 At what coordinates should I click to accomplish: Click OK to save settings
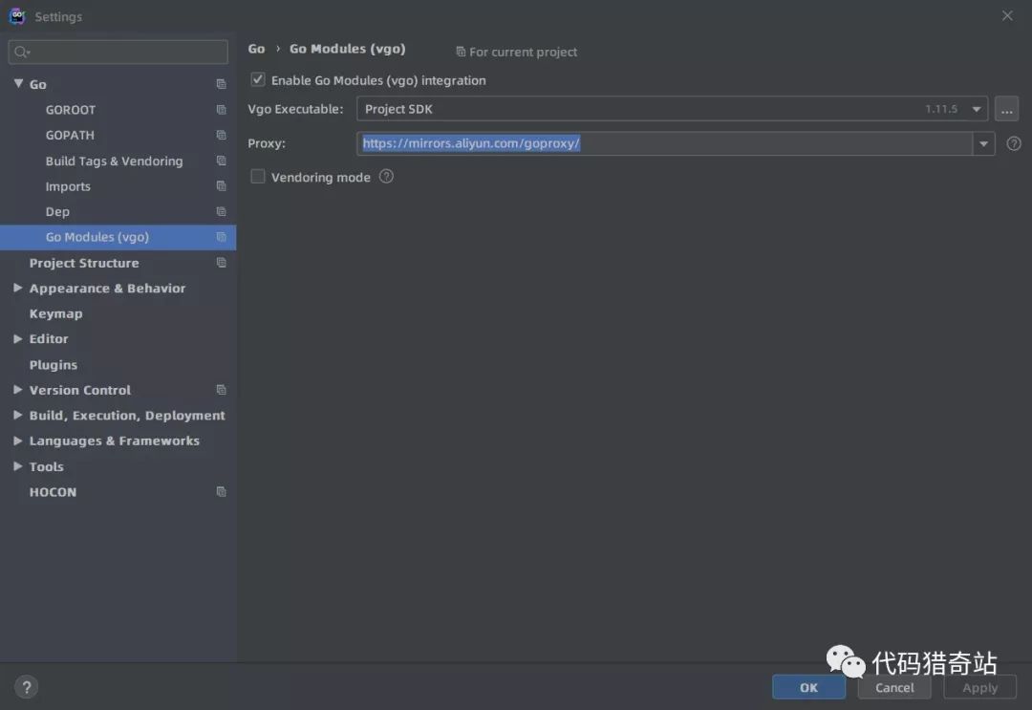click(x=809, y=687)
